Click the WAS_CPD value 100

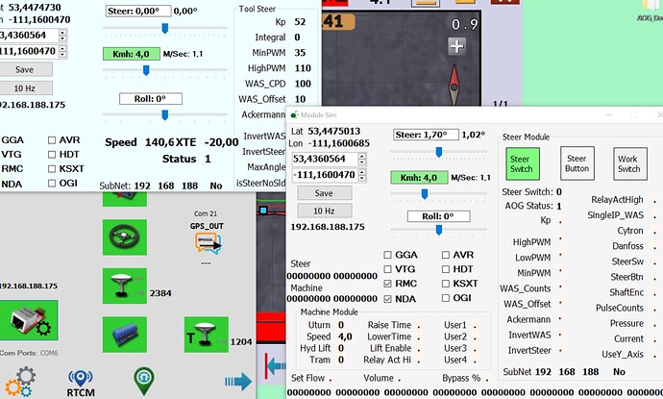[x=303, y=84]
